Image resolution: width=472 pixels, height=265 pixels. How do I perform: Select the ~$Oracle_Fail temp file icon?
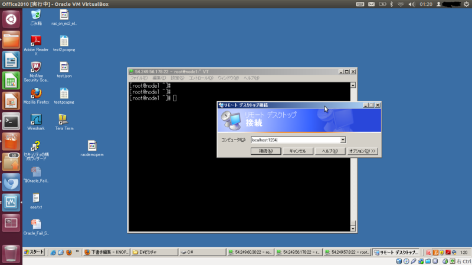pyautogui.click(x=36, y=175)
